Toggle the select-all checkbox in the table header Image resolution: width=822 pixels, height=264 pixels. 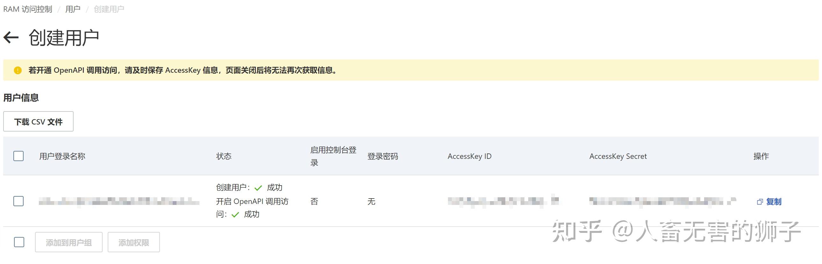pyautogui.click(x=18, y=156)
